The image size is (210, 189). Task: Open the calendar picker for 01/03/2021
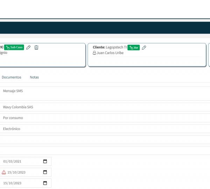pyautogui.click(x=45, y=161)
